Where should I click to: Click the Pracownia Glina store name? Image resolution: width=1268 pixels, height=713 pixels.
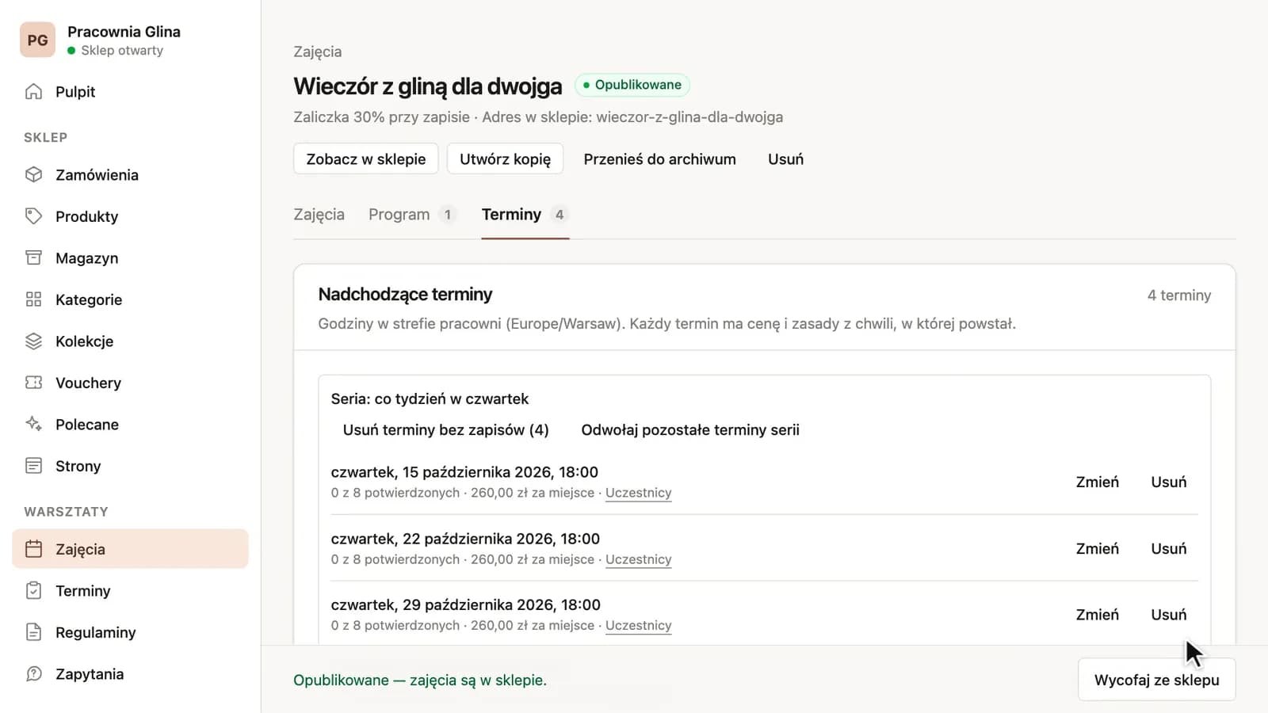[x=124, y=32]
